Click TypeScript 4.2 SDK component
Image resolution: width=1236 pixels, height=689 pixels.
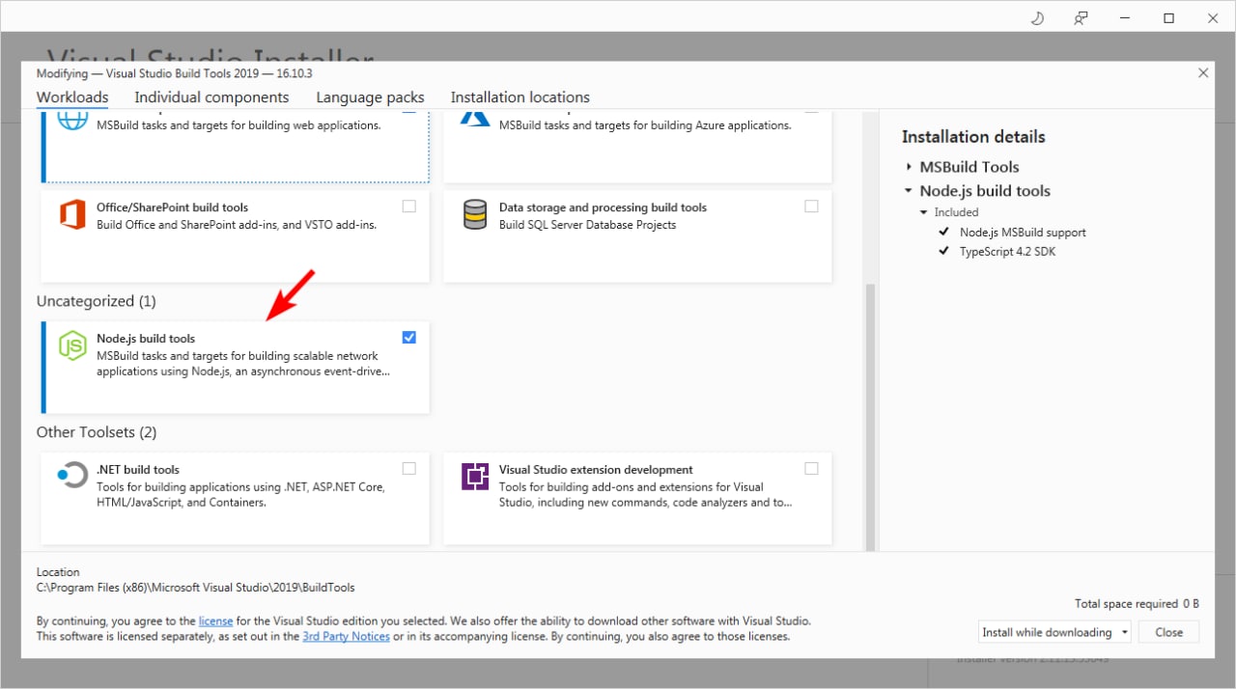click(1008, 252)
